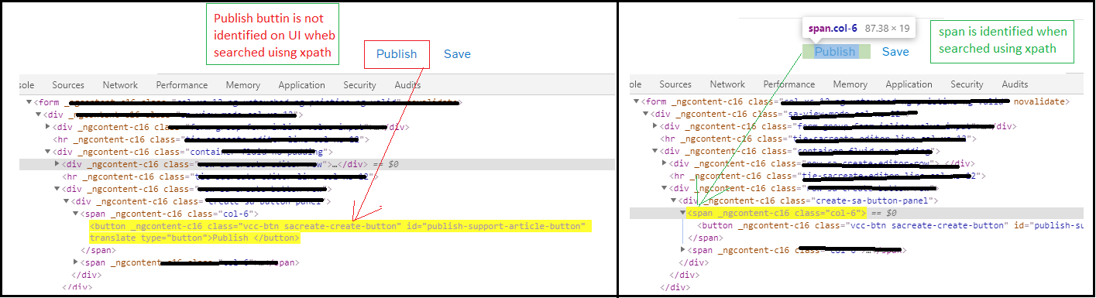
Task: Open Application tab in right DevTools screenshot
Action: point(909,84)
